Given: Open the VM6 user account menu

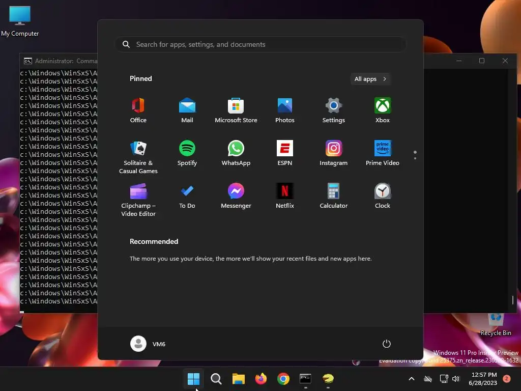Looking at the screenshot, I should (148, 344).
